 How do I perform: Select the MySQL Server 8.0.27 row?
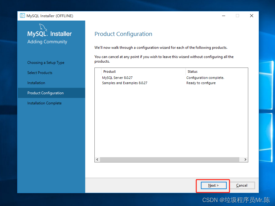(x=171, y=78)
